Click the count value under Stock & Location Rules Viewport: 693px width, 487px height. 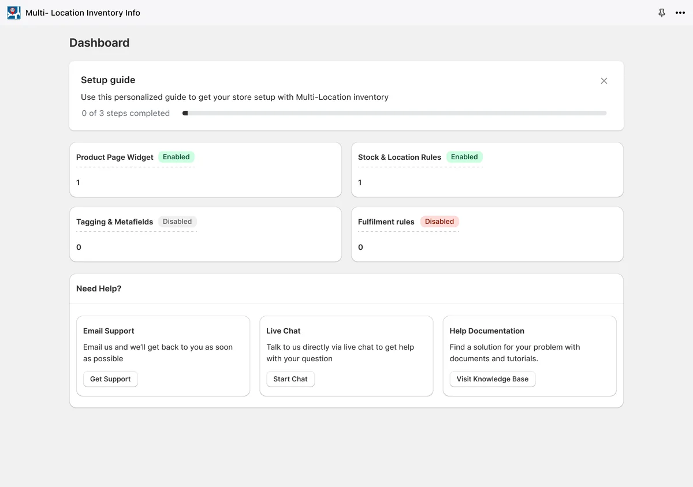(360, 182)
